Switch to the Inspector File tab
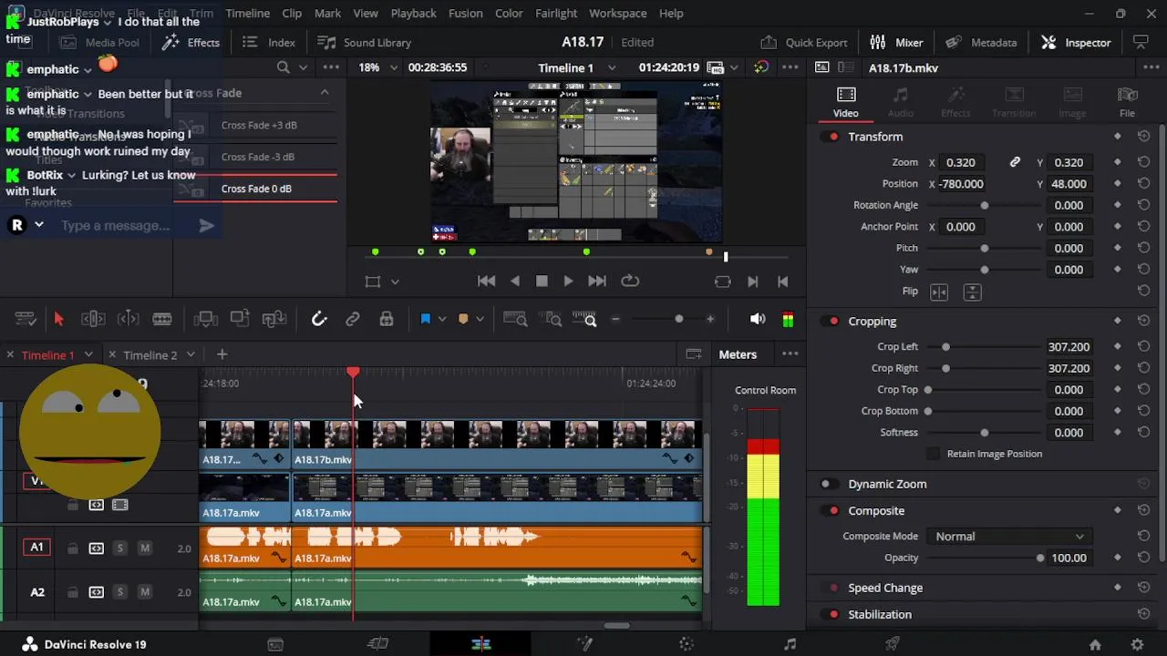 pyautogui.click(x=1127, y=102)
